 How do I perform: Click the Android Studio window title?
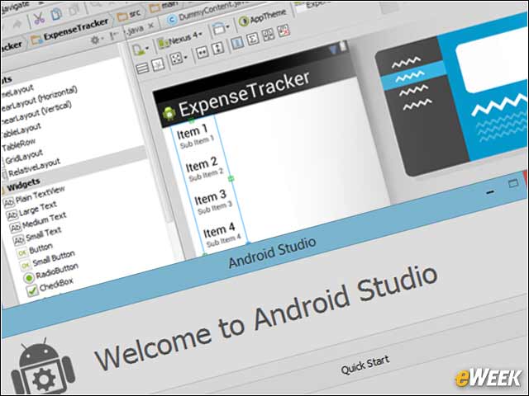tap(272, 253)
